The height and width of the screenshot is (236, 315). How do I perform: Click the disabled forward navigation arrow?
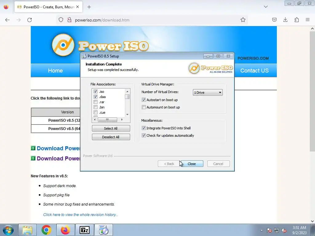coord(18,20)
